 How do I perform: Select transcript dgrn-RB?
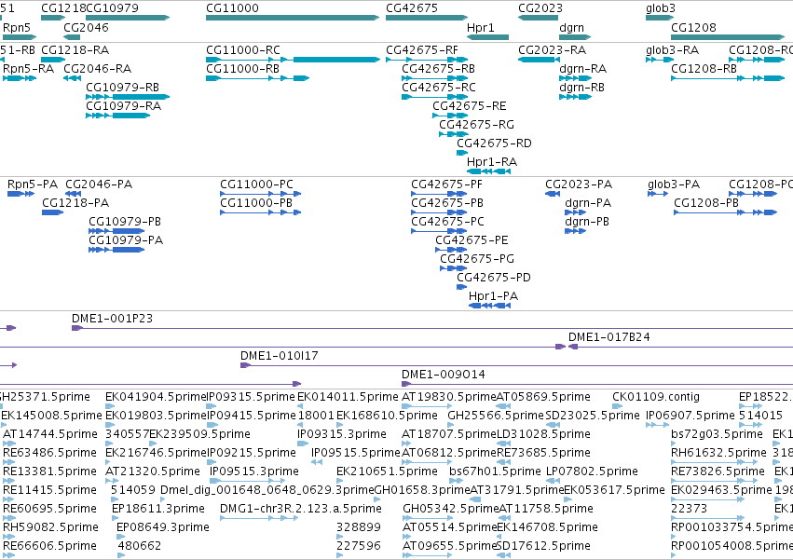(x=581, y=87)
